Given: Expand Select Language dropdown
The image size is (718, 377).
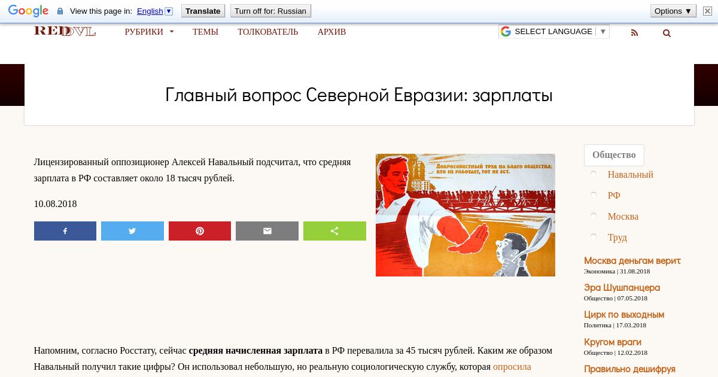Looking at the screenshot, I should coord(553,32).
